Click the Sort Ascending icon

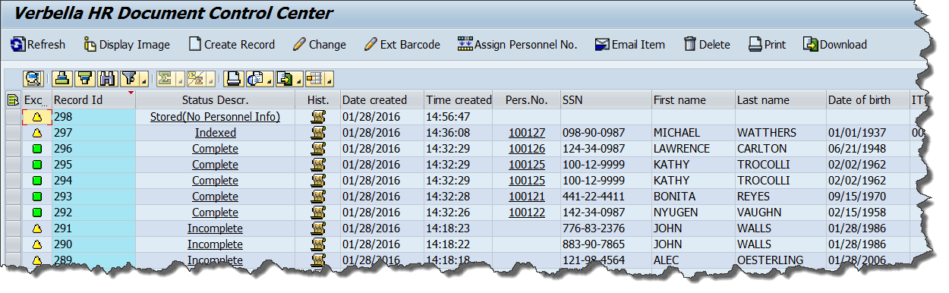[x=62, y=78]
